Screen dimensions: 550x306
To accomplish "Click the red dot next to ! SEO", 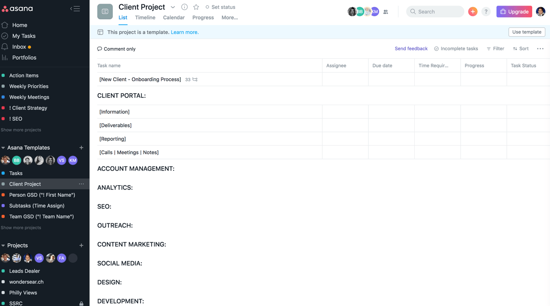I will (3, 119).
